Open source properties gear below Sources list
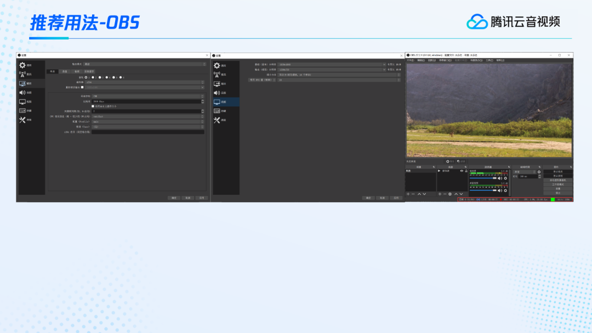 [450, 194]
